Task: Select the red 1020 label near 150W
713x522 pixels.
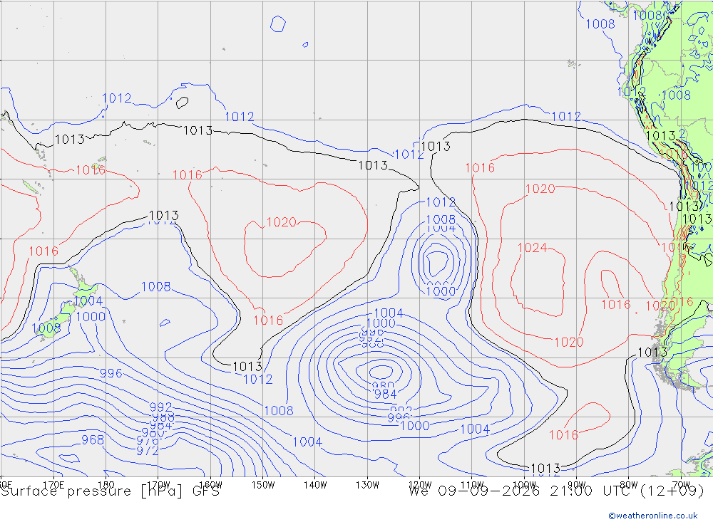Action: click(x=281, y=222)
